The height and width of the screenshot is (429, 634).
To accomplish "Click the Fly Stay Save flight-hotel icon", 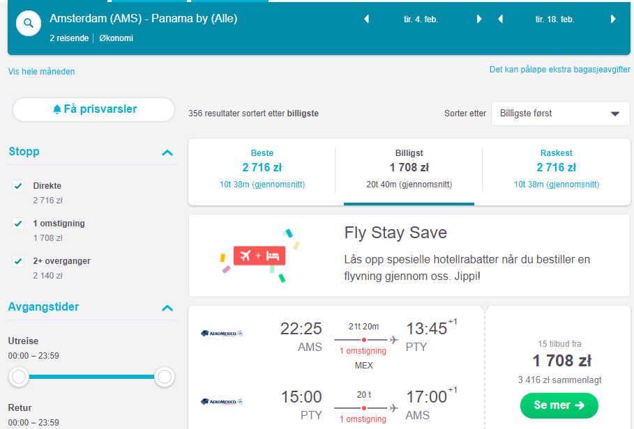I will [259, 256].
